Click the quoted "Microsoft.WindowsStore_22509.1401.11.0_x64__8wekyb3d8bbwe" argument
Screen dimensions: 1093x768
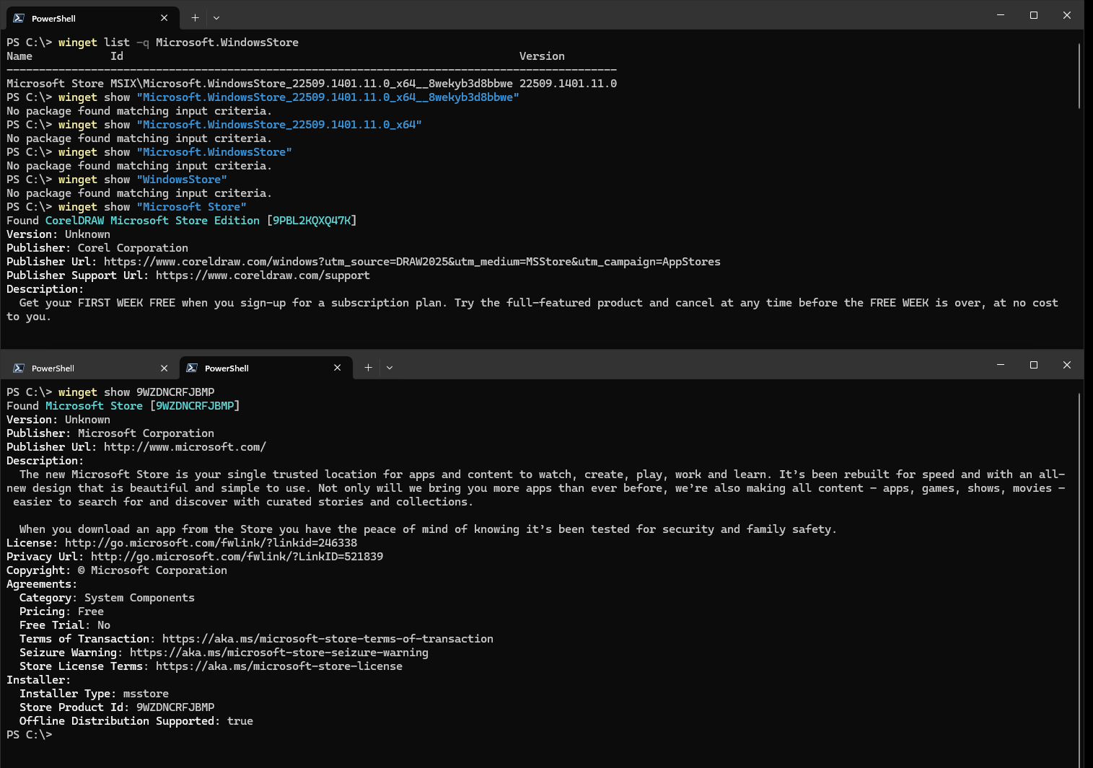tap(328, 97)
